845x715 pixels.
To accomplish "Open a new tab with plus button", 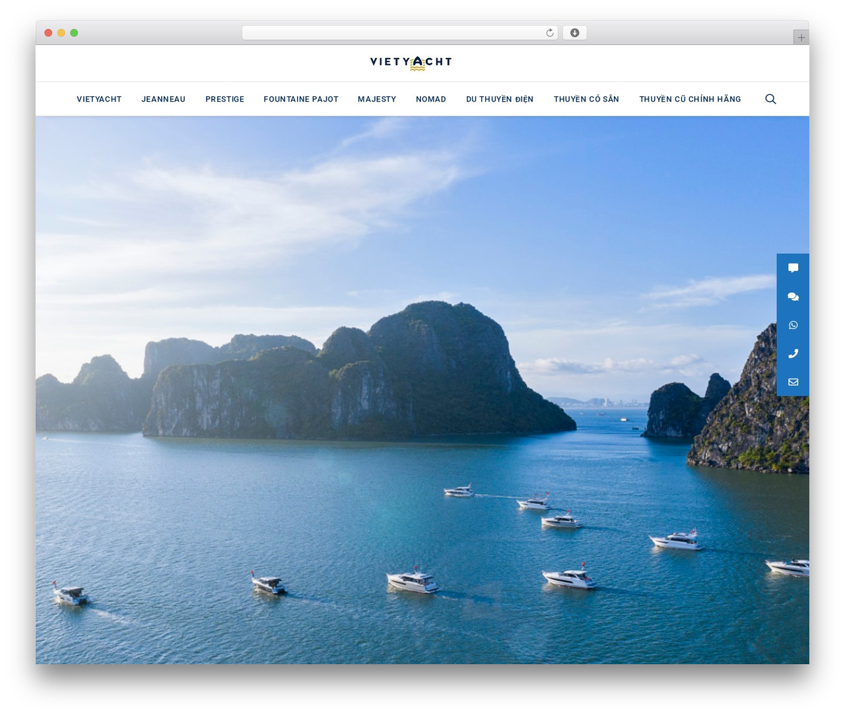I will [x=801, y=38].
